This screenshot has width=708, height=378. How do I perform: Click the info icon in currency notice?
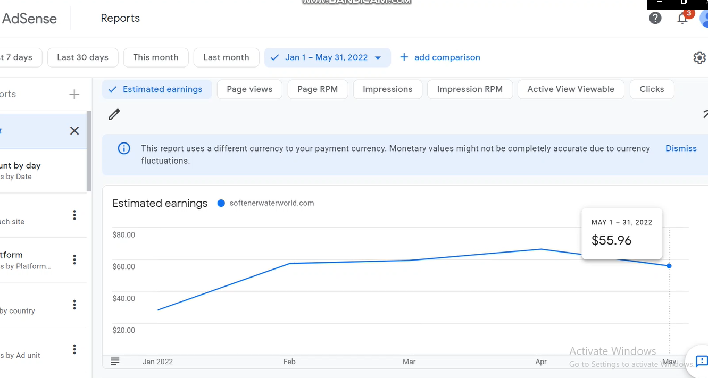(124, 148)
